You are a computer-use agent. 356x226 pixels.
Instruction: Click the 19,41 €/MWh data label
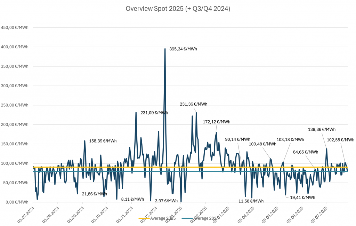click(302, 197)
